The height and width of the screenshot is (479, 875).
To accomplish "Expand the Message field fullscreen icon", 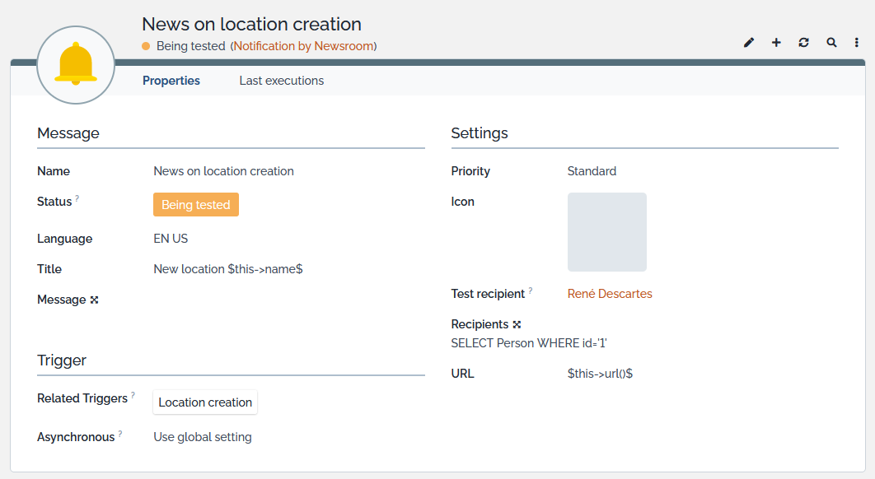I will pos(94,300).
